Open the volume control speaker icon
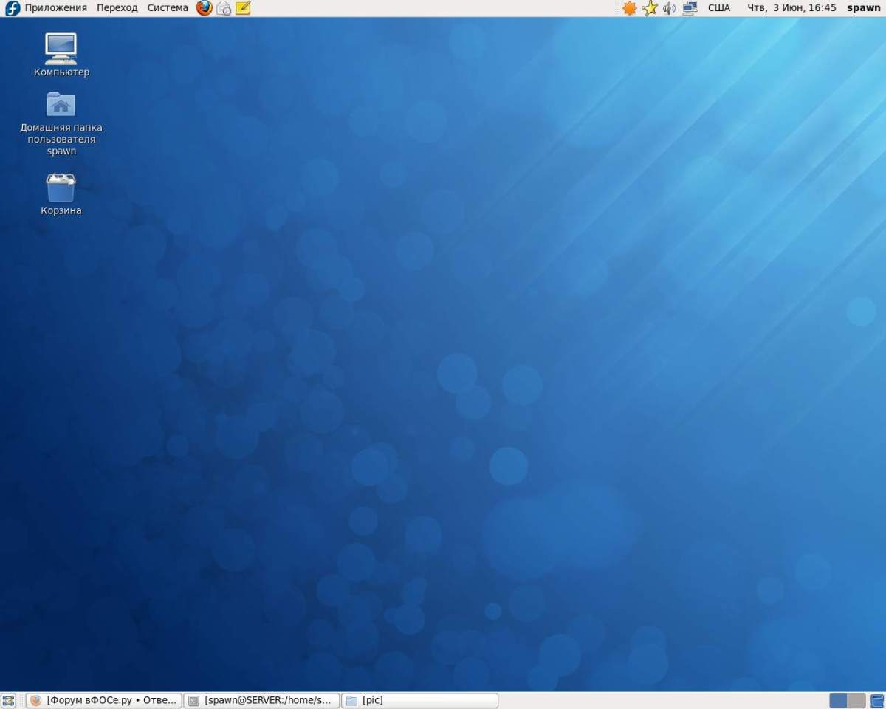This screenshot has width=886, height=709. coord(670,8)
